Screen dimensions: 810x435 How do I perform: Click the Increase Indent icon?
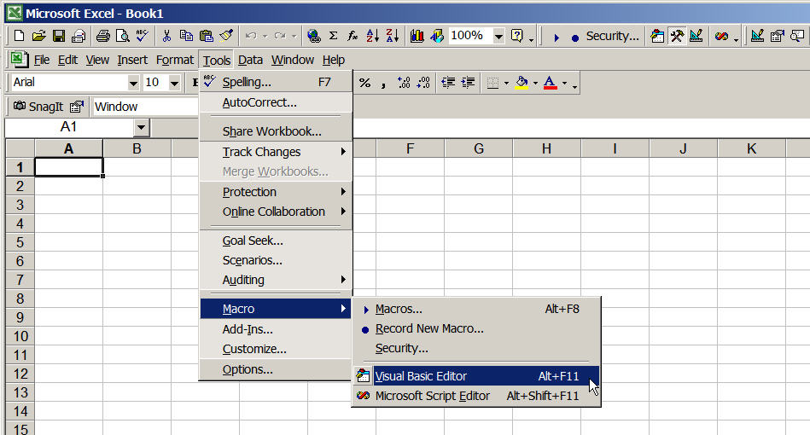[468, 83]
